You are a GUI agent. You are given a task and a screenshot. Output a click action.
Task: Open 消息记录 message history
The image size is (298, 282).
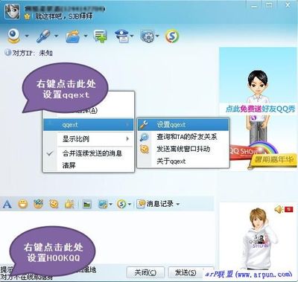click(155, 204)
